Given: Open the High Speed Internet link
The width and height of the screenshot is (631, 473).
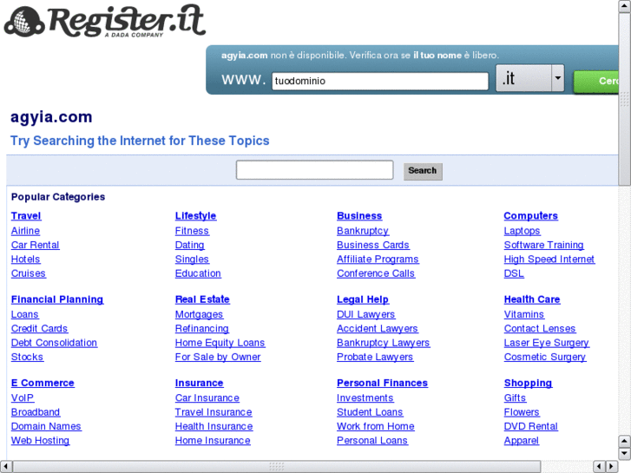Looking at the screenshot, I should pos(549,259).
